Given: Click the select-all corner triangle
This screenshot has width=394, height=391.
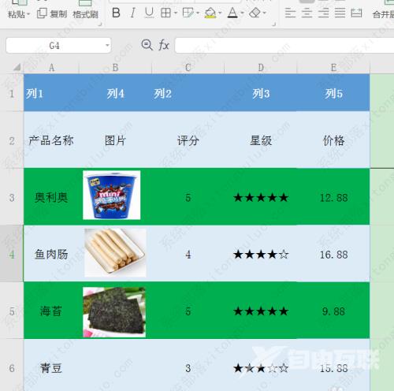Looking at the screenshot, I should point(17,68).
